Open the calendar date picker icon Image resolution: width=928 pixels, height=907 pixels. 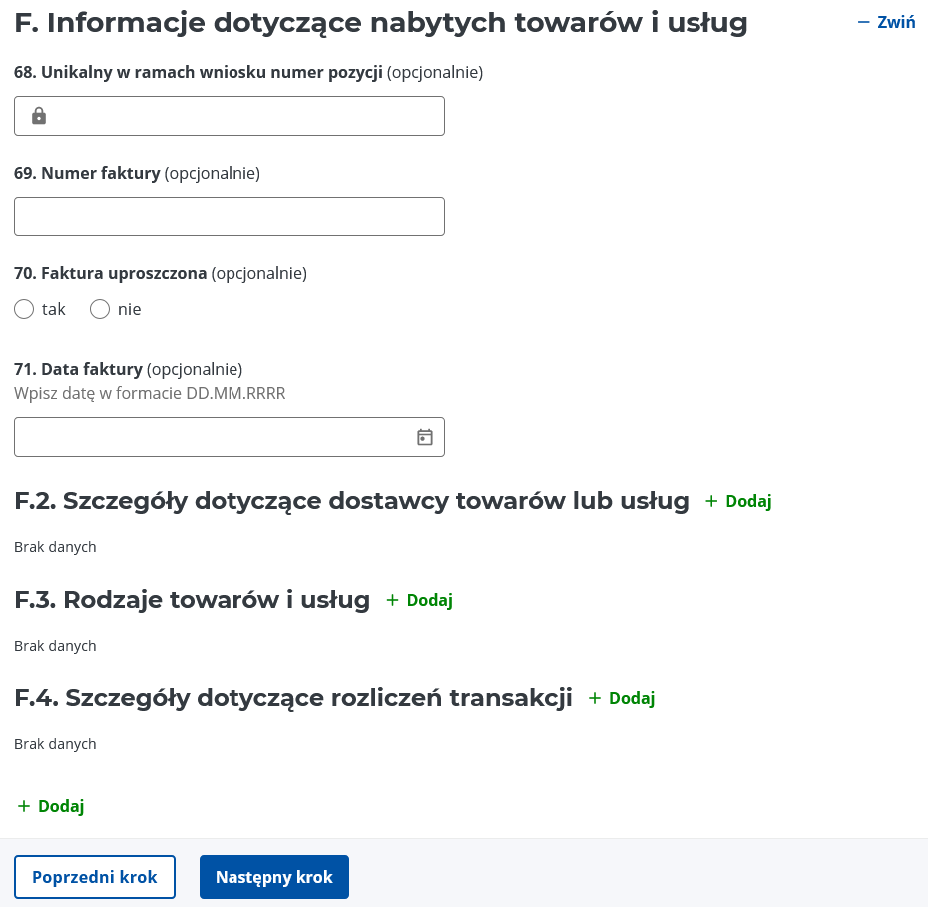pos(425,437)
